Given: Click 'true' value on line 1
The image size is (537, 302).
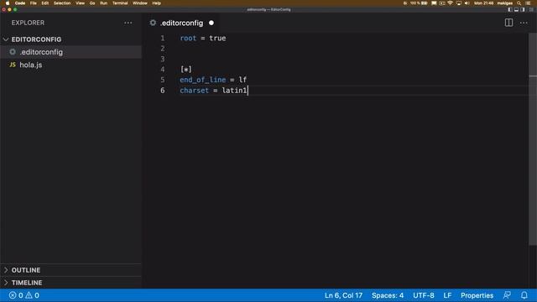Looking at the screenshot, I should click(217, 39).
